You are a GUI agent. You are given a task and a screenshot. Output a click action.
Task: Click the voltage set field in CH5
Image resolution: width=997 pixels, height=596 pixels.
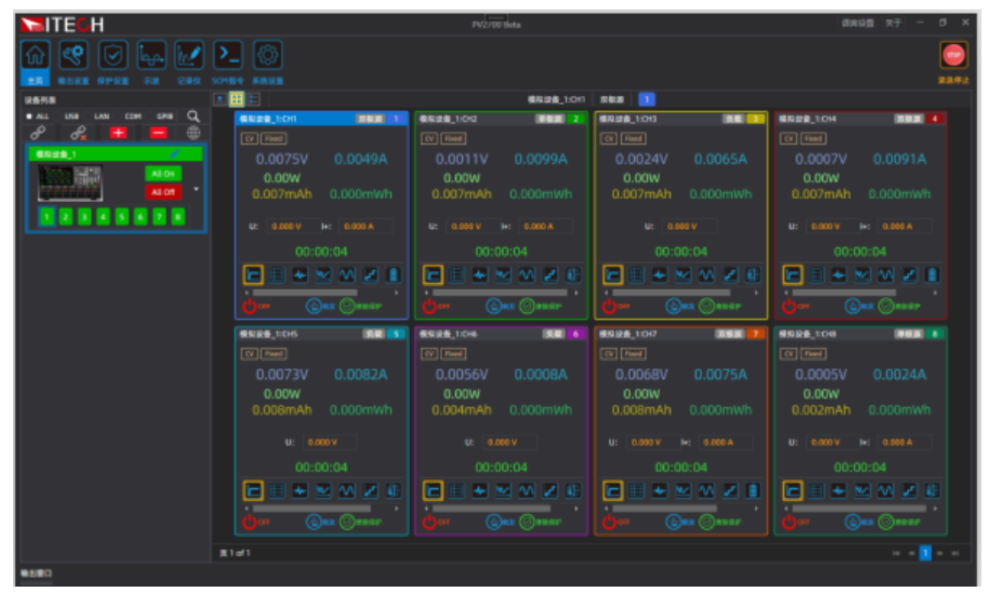331,442
